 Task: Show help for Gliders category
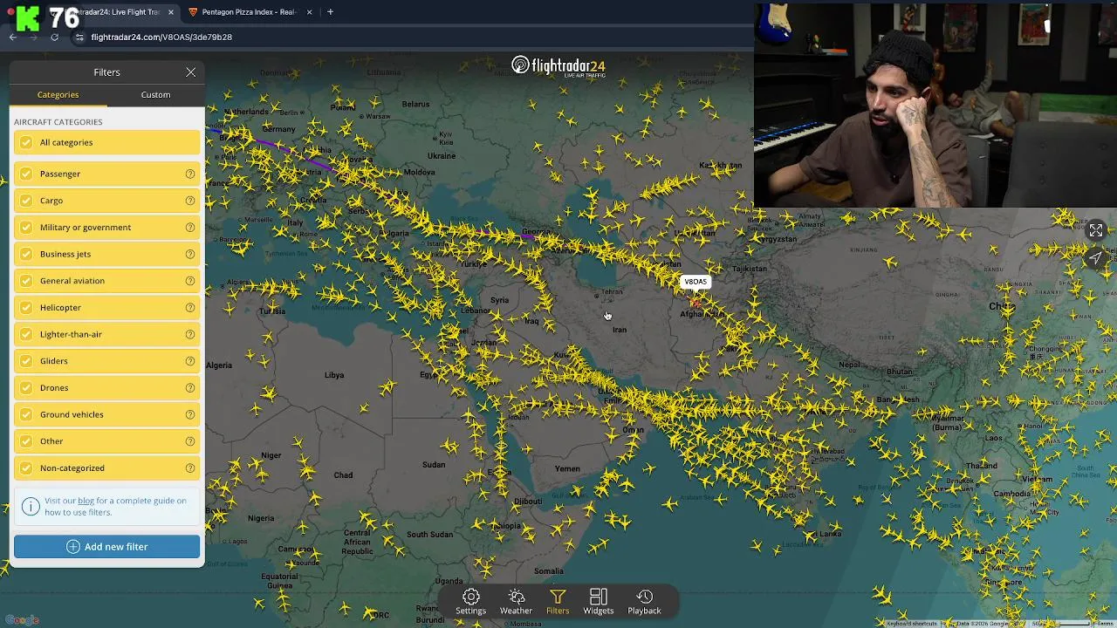click(189, 361)
